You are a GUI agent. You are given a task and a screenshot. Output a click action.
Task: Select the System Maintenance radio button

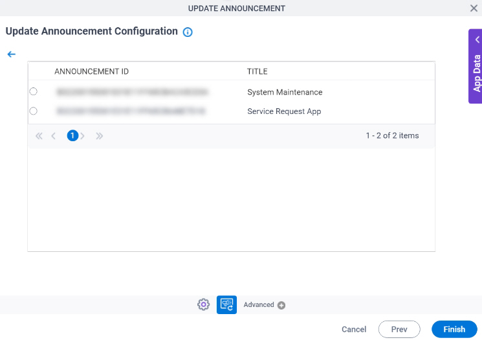[33, 91]
